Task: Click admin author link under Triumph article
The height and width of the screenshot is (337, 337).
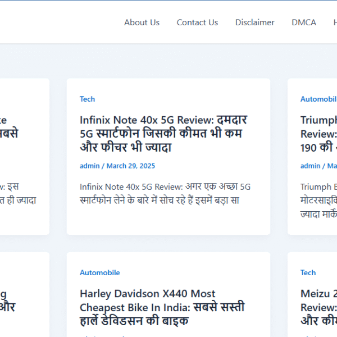Action: (311, 166)
